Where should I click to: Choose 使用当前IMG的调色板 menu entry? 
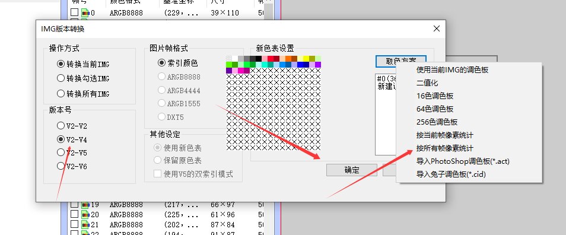pyautogui.click(x=469, y=69)
